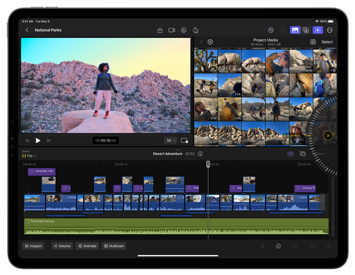Toggle the photo media browser button
The width and height of the screenshot is (355, 275).
pos(295,30)
